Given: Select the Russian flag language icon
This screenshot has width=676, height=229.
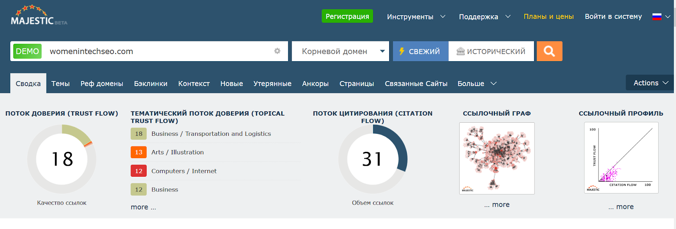Looking at the screenshot, I should [657, 17].
